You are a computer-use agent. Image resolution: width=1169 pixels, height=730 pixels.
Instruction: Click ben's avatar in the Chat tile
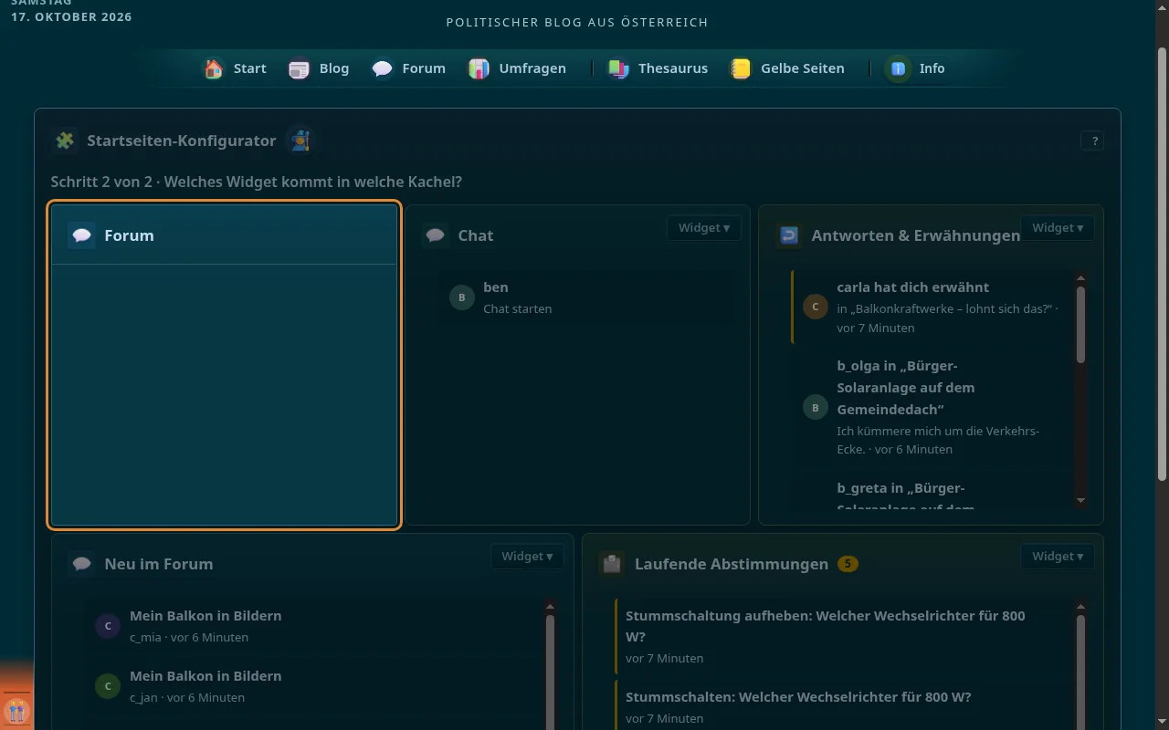pos(462,297)
